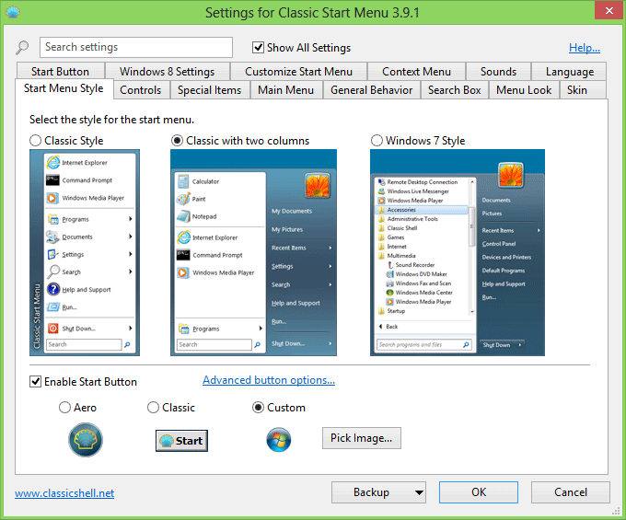This screenshot has height=520, width=626.
Task: Visit the www.classicshell.net link
Action: click(x=64, y=493)
